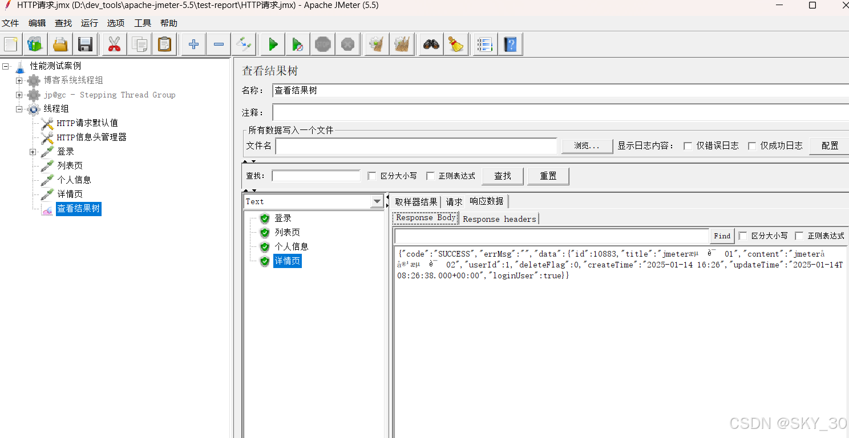Click the Cut scissors icon
Image resolution: width=849 pixels, height=438 pixels.
point(114,44)
